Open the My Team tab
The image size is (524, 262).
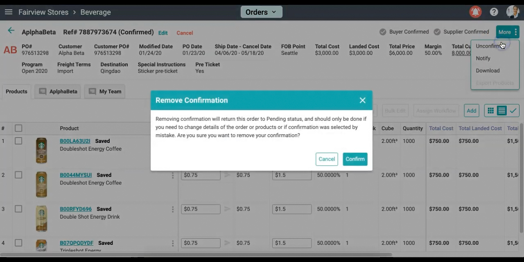pyautogui.click(x=105, y=91)
